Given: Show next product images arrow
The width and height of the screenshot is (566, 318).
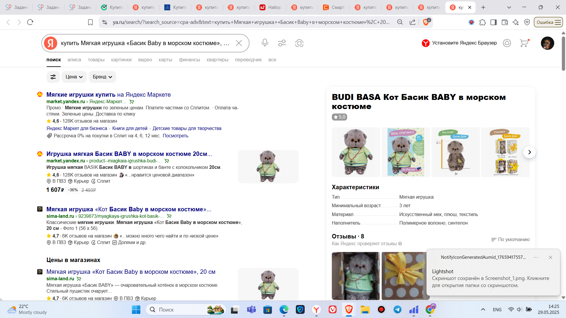Looking at the screenshot, I should 529,152.
